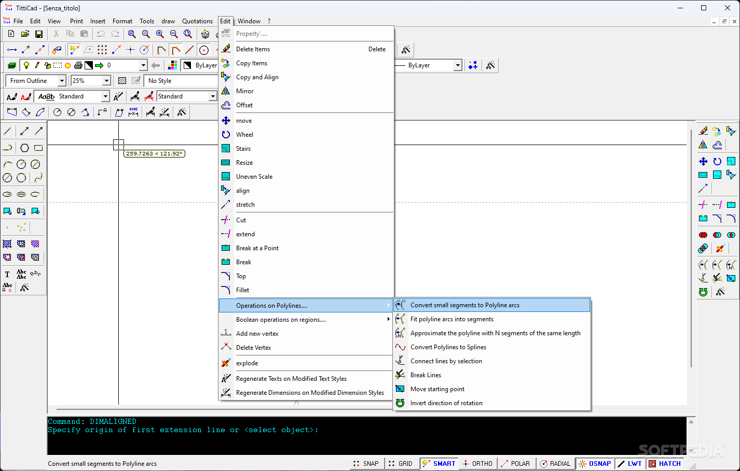The width and height of the screenshot is (740, 471).
Task: Open the Quotations menu
Action: click(197, 21)
